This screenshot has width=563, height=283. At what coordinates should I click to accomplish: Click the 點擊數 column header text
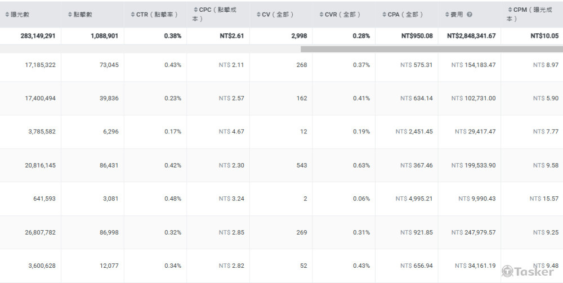(x=84, y=15)
